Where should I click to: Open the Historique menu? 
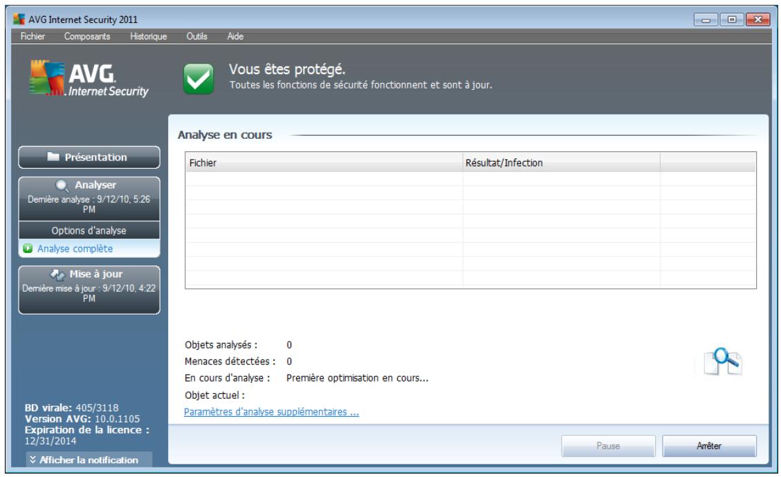tap(149, 37)
